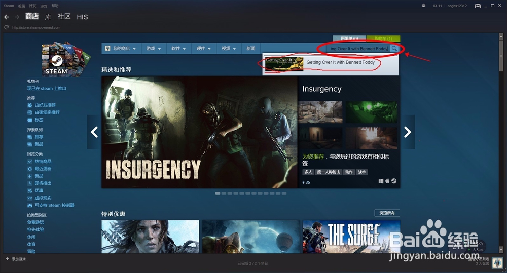Click the search input field
Screen dimensions: 507x273
pos(358,49)
